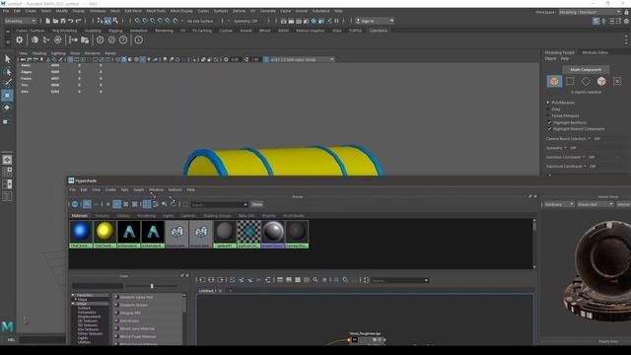Viewport: 631px width, 355px height.
Task: Select the white cube UV component icon
Action: pos(601,81)
